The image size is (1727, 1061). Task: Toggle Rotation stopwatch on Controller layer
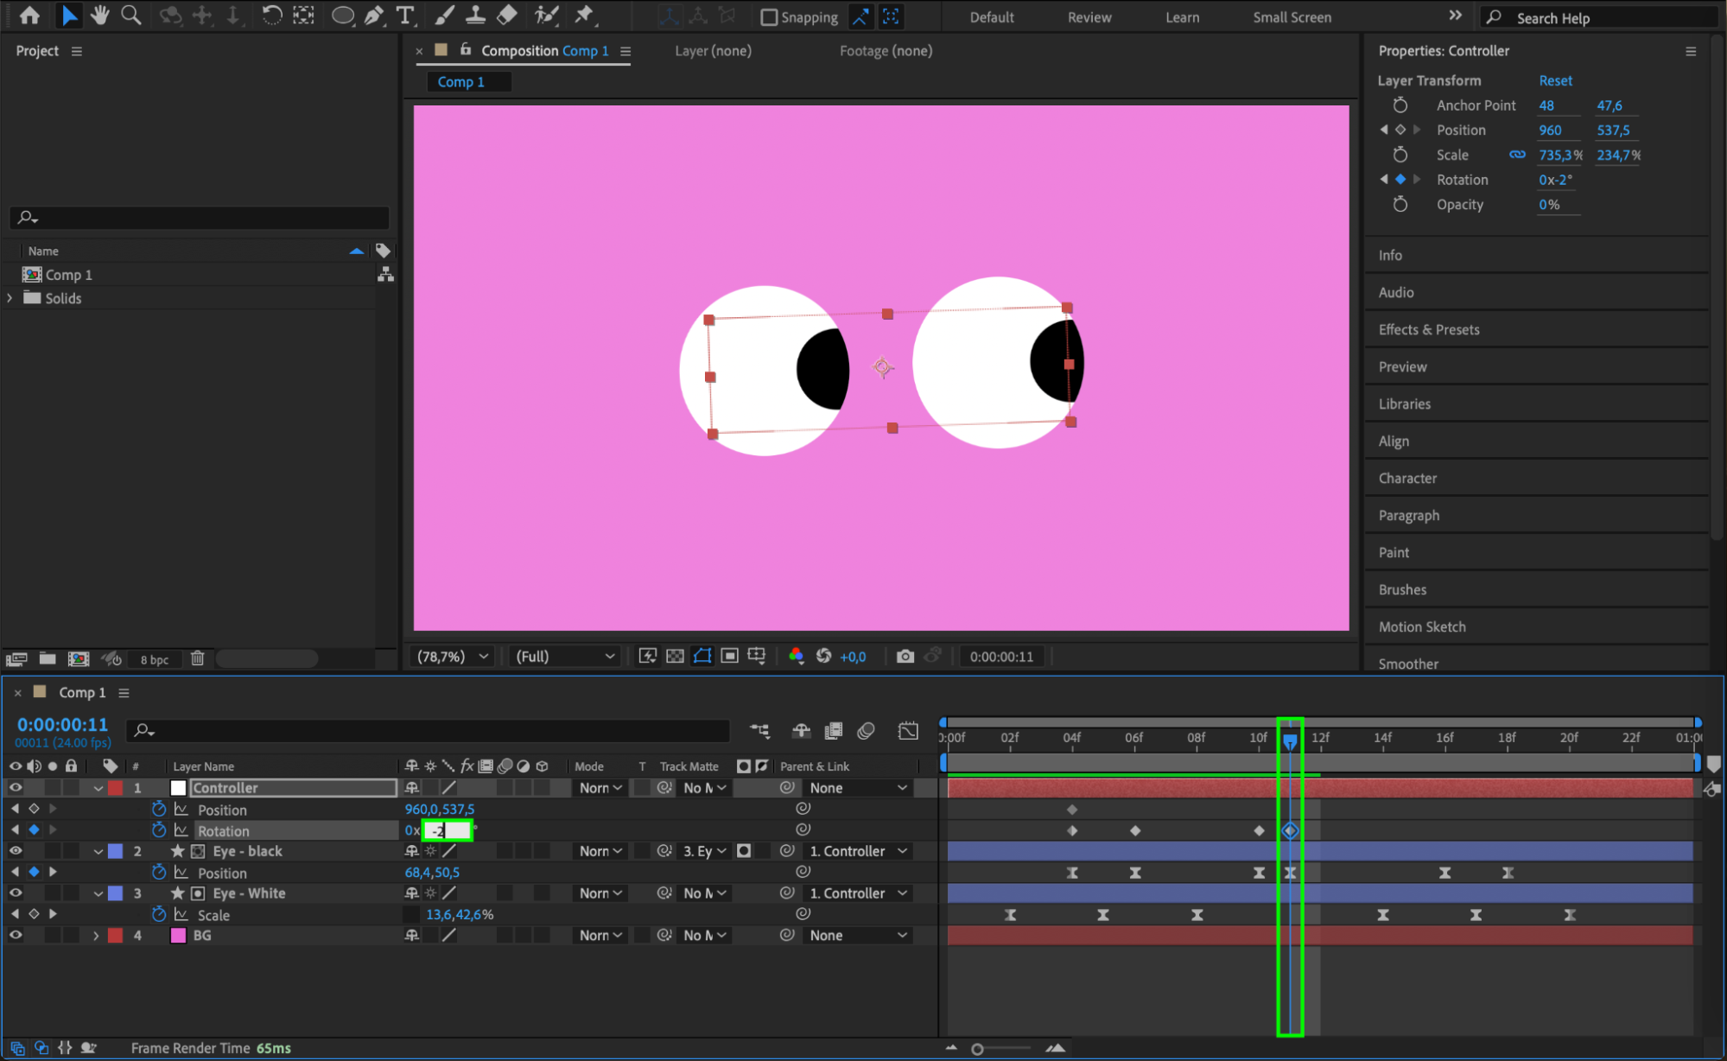pyautogui.click(x=159, y=831)
